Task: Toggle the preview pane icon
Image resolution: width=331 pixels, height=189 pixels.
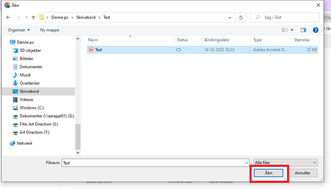Action: (303, 30)
